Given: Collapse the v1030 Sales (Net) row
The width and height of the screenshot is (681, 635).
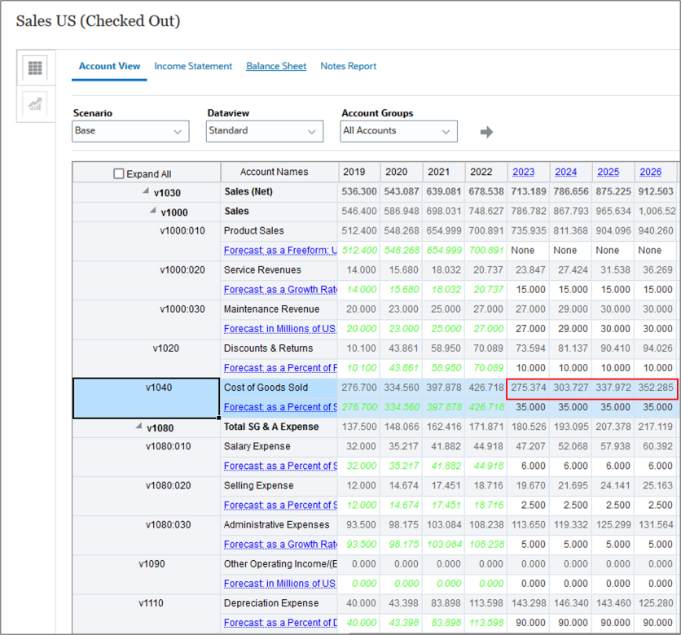Looking at the screenshot, I should (146, 192).
